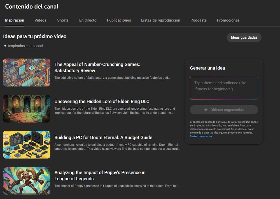The height and width of the screenshot is (199, 280).
Task: Open the Poppy League of Legends thumbnail
Action: (27, 181)
